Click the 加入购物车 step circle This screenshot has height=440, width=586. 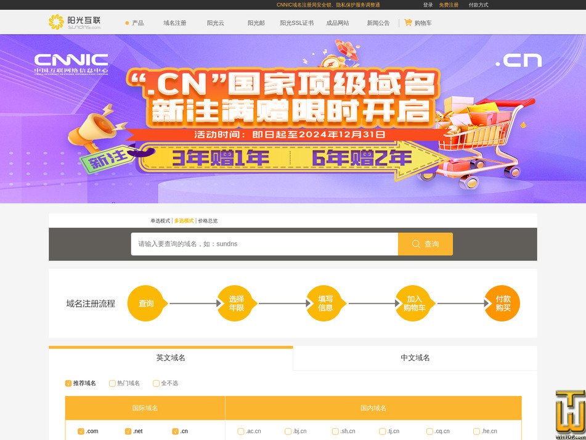(x=415, y=304)
